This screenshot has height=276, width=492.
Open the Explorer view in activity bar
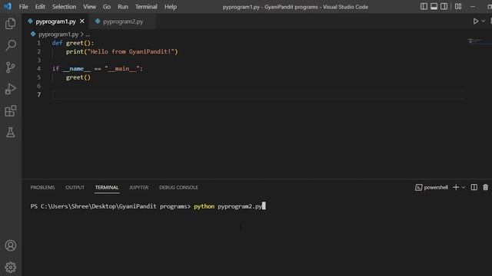(10, 24)
